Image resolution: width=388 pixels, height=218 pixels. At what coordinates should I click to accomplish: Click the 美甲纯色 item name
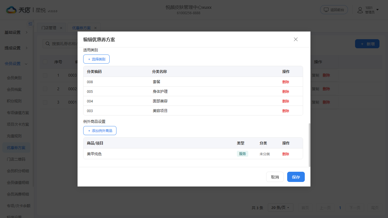click(94, 154)
